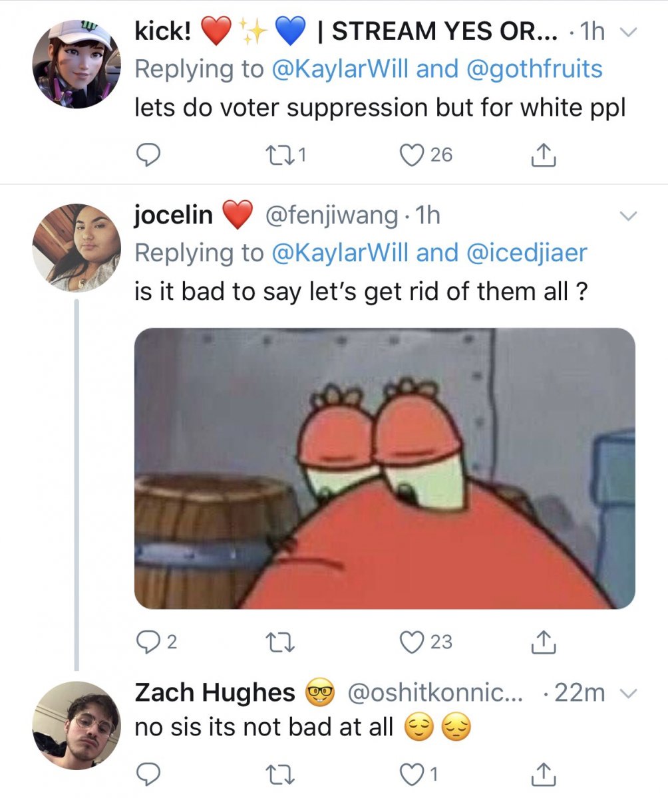This screenshot has width=668, height=798.
Task: View jocelin's profile picture avatar
Action: 77,247
